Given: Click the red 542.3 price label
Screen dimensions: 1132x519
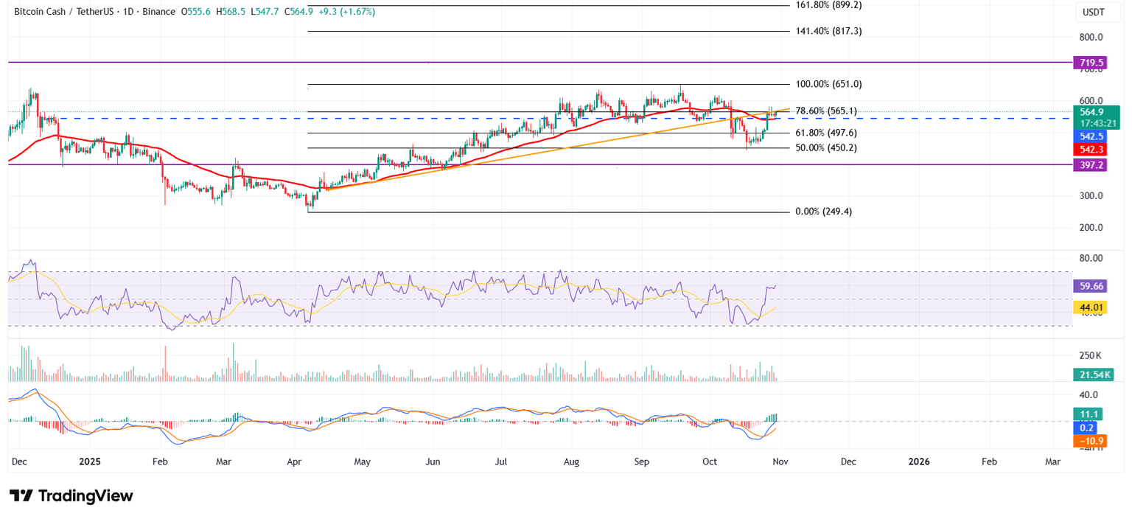Looking at the screenshot, I should (1088, 149).
